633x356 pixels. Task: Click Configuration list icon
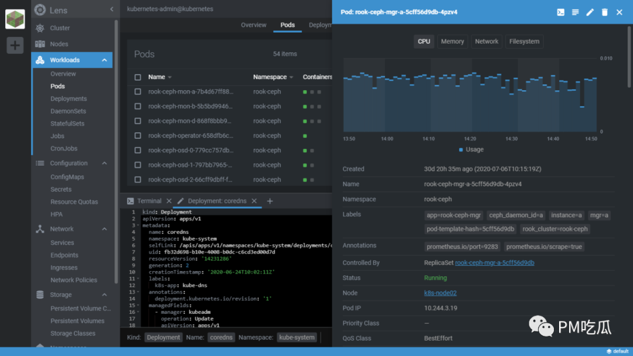40,163
